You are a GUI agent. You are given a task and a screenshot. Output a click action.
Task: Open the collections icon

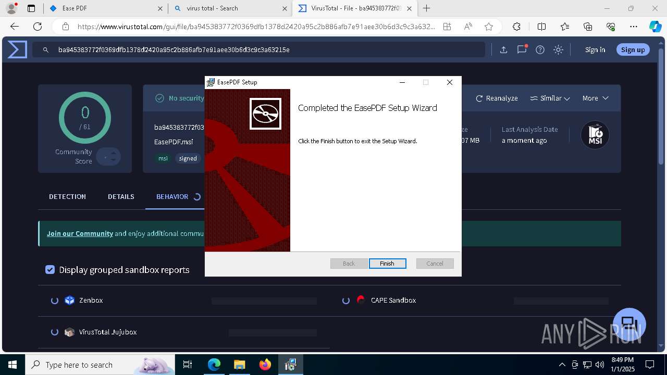pos(588,27)
